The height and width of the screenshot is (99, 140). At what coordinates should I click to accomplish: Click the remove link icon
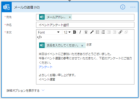126,32
